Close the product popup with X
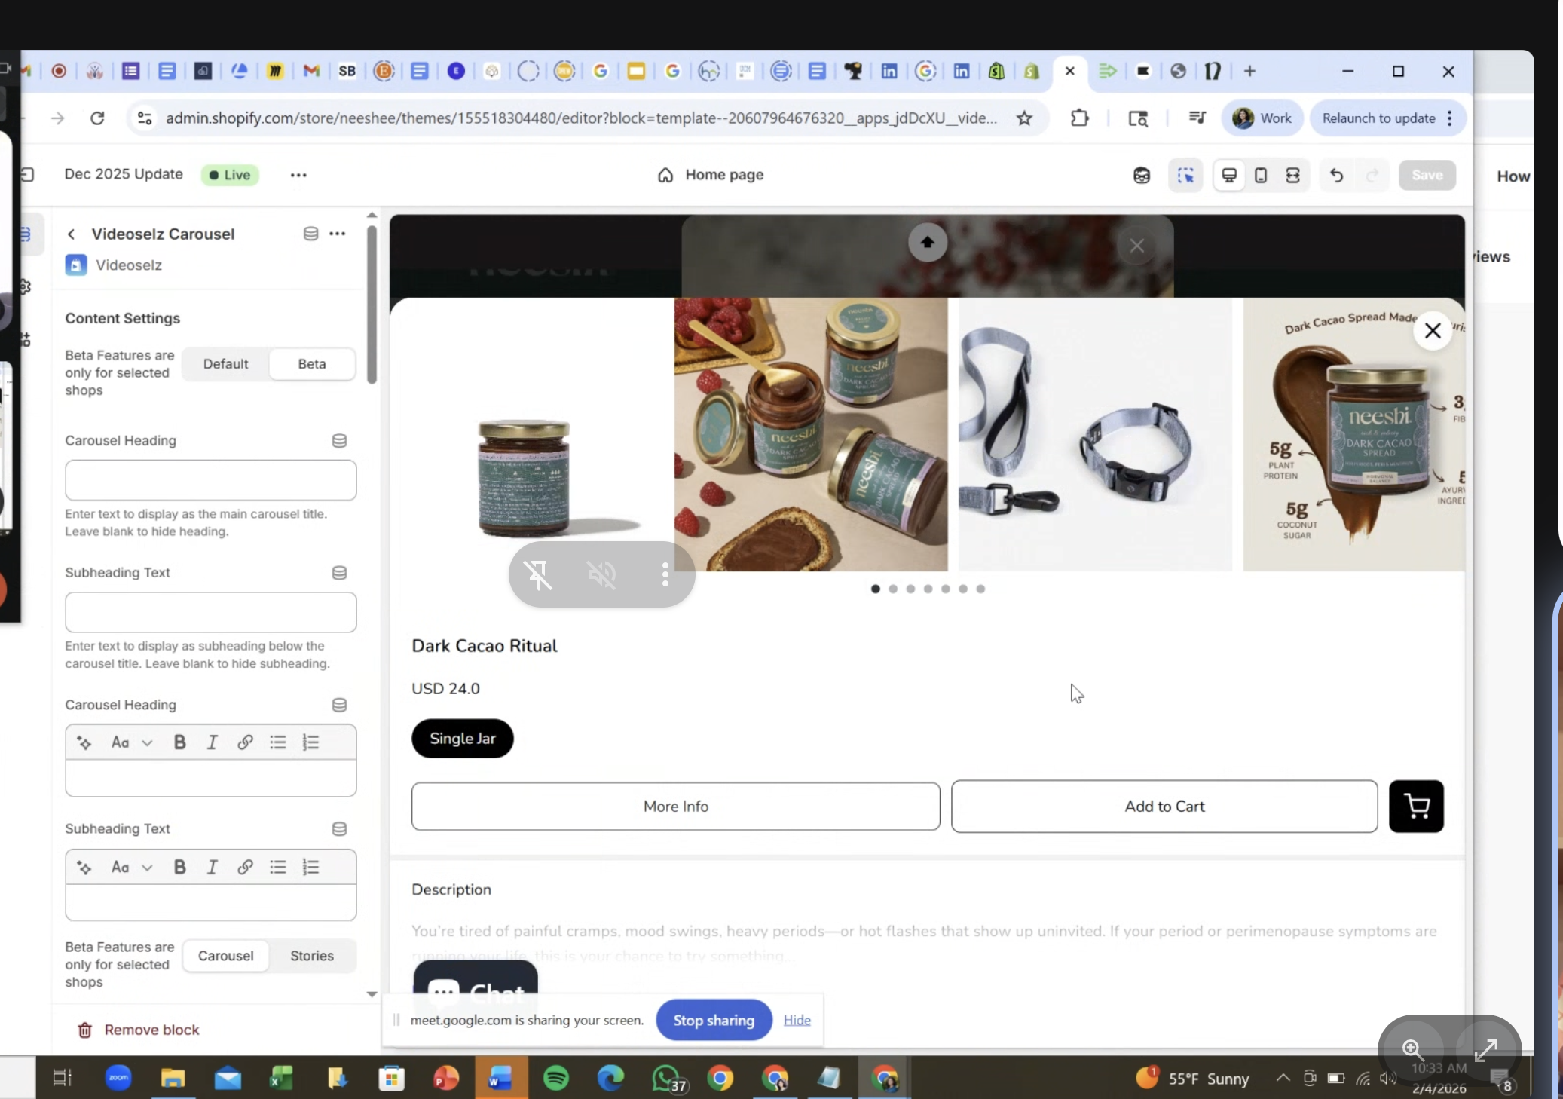The width and height of the screenshot is (1563, 1099). [1433, 331]
